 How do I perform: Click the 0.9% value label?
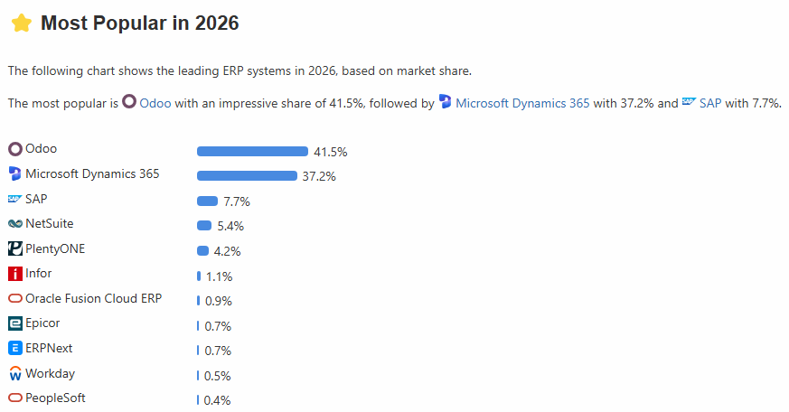pyautogui.click(x=219, y=302)
